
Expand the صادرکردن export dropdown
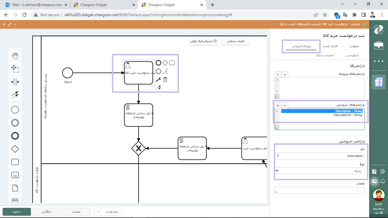tap(108, 212)
